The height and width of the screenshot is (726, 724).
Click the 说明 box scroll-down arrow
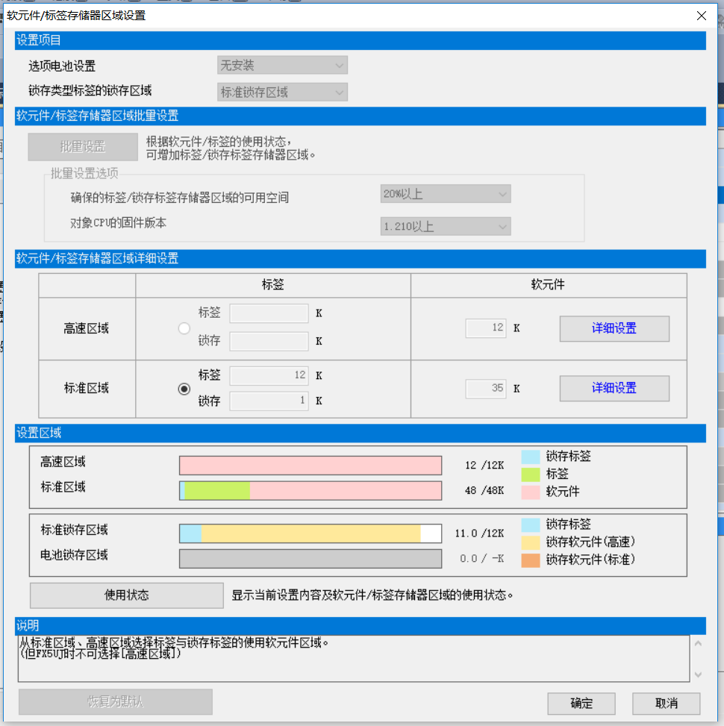pos(698,675)
